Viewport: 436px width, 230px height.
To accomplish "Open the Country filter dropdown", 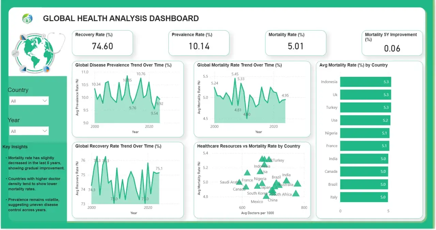I will pyautogui.click(x=29, y=101).
